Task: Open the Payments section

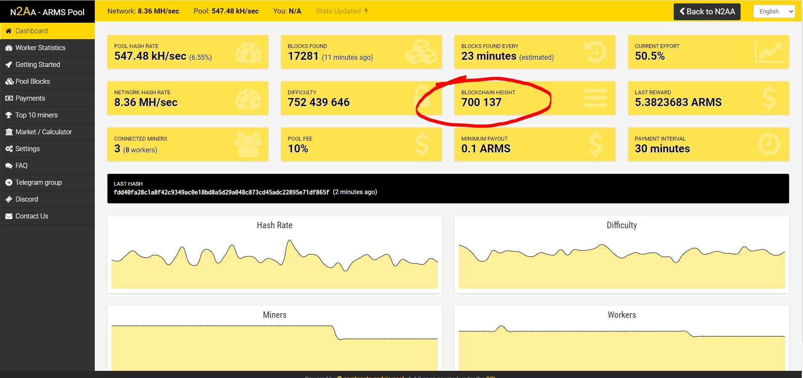Action: pyautogui.click(x=47, y=98)
